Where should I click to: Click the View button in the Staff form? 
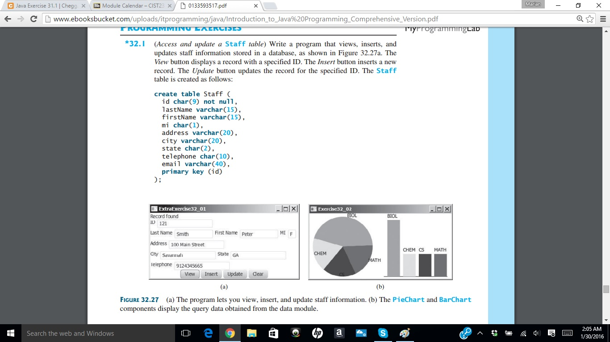point(189,274)
